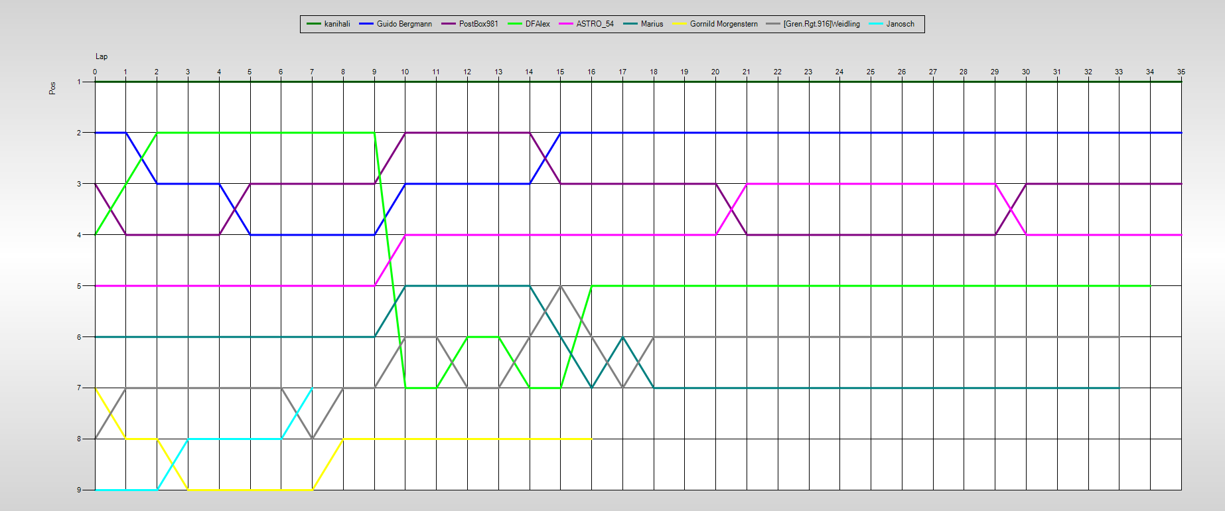Click the blue swatch beside Guido Bergmann
Screen dimensions: 1225x511
click(x=366, y=24)
